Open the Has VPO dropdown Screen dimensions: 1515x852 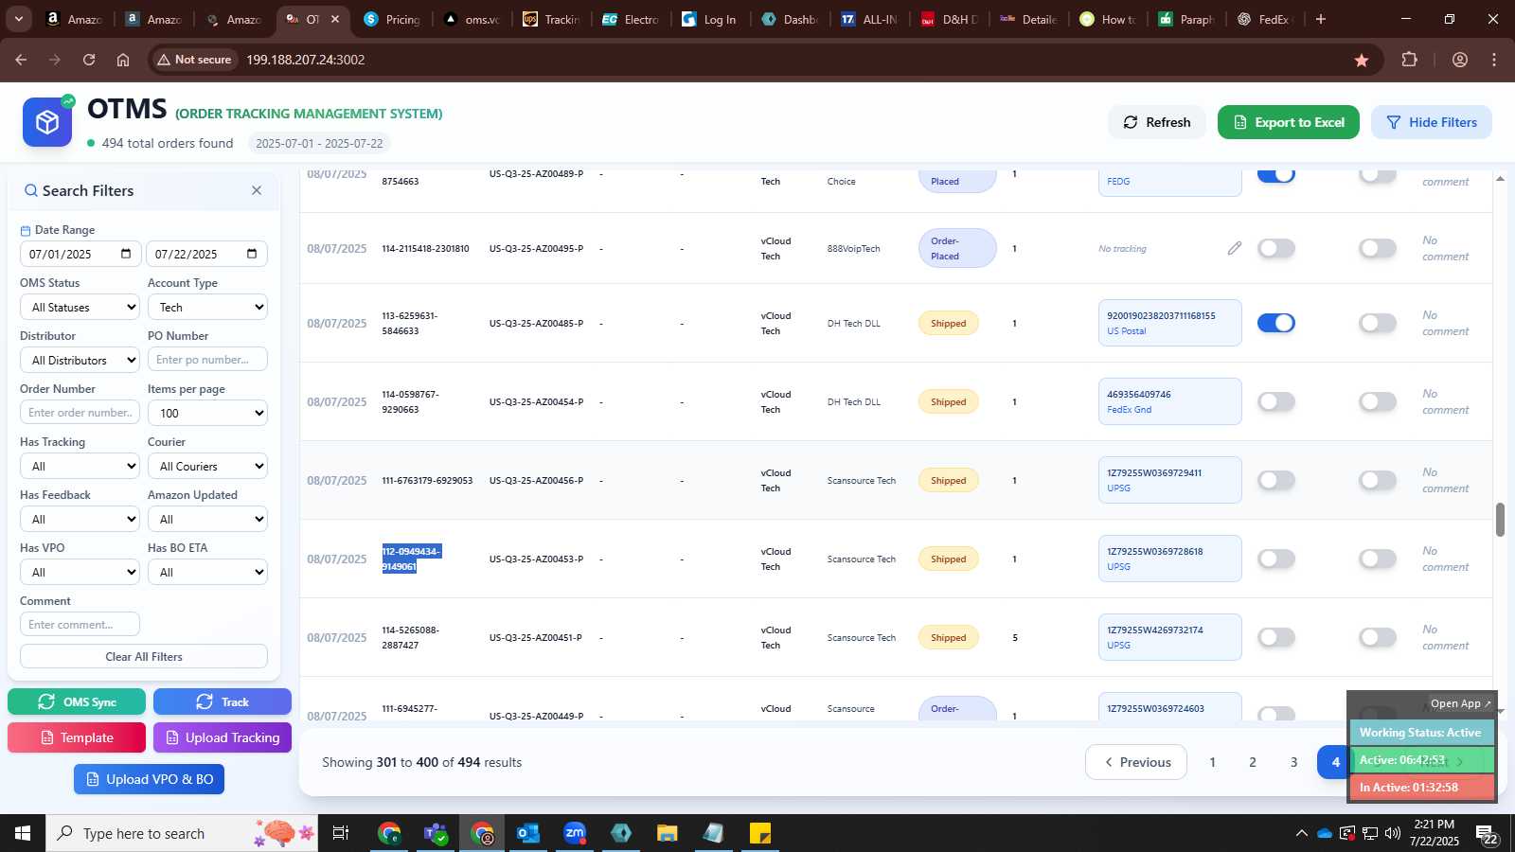pyautogui.click(x=80, y=572)
